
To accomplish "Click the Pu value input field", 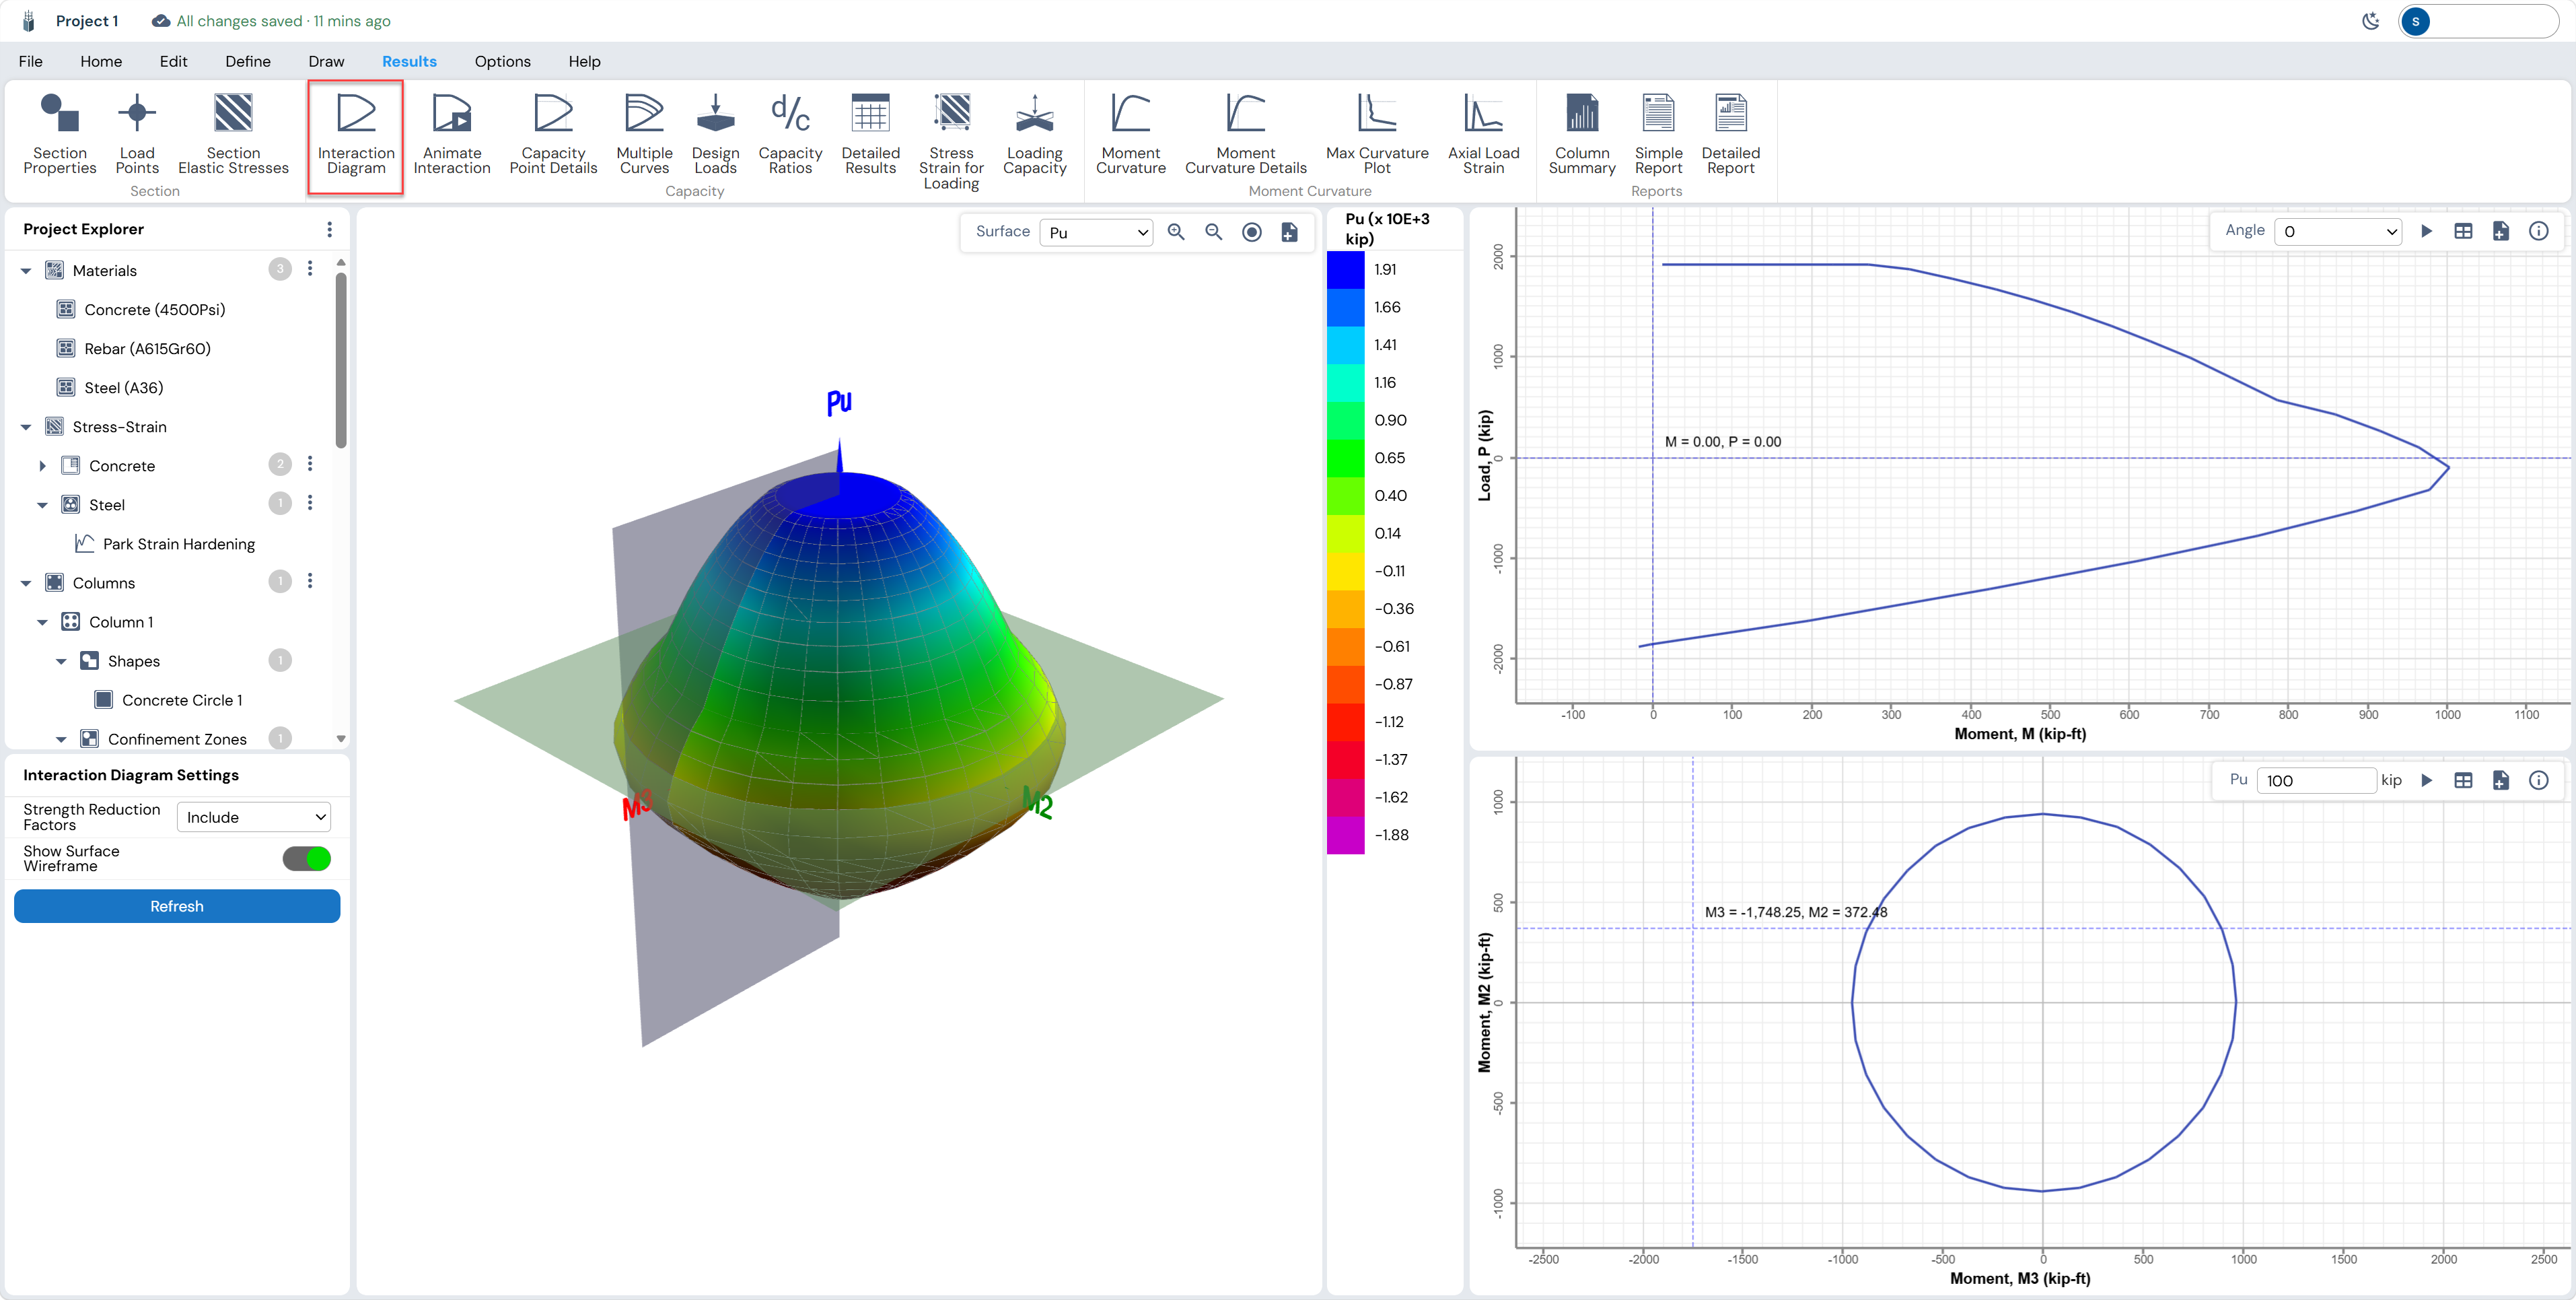I will tap(2316, 780).
